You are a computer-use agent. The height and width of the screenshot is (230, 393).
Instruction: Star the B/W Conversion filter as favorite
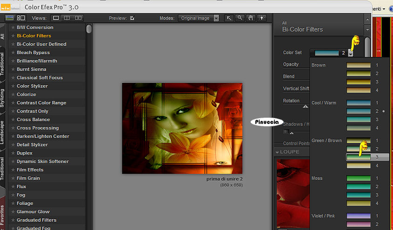click(x=13, y=27)
